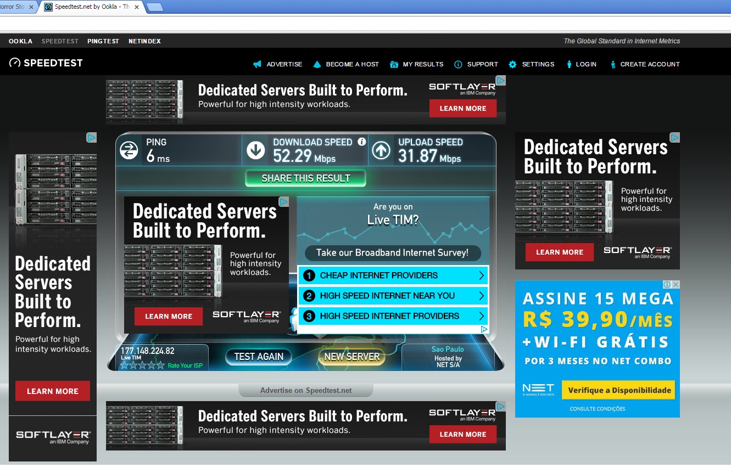Viewport: 731px width, 473px height.
Task: Open a new browser tab
Action: (x=155, y=7)
